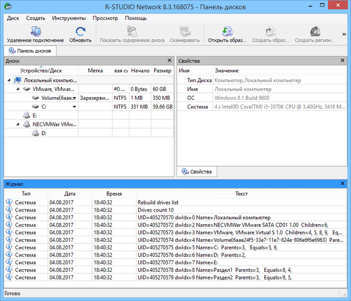Open the dropdown arrow beside Volume{6aae...

point(74,98)
